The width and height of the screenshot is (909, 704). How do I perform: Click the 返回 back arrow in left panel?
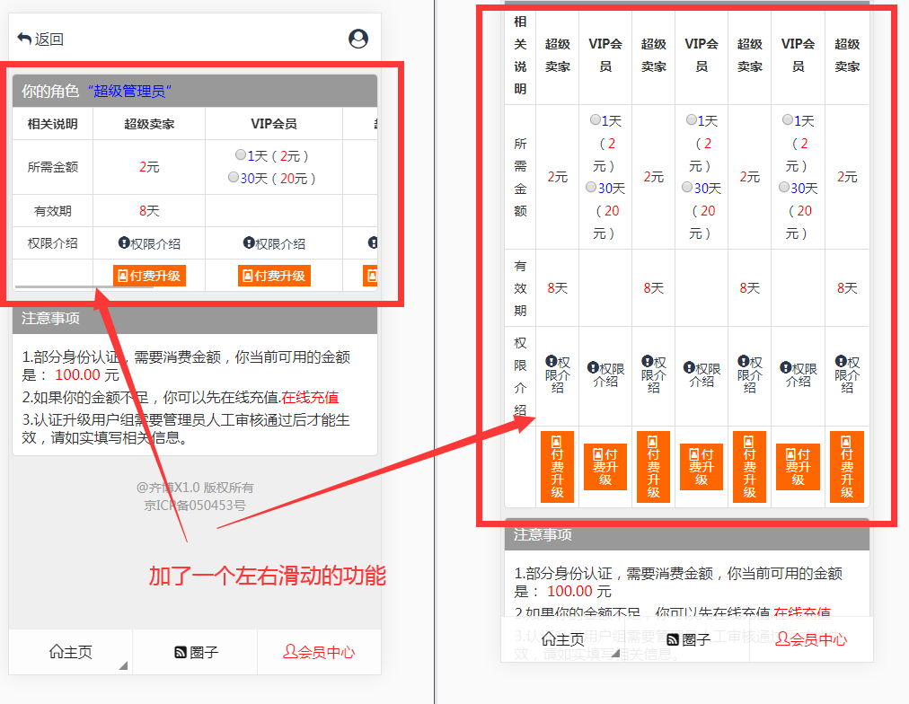(25, 39)
